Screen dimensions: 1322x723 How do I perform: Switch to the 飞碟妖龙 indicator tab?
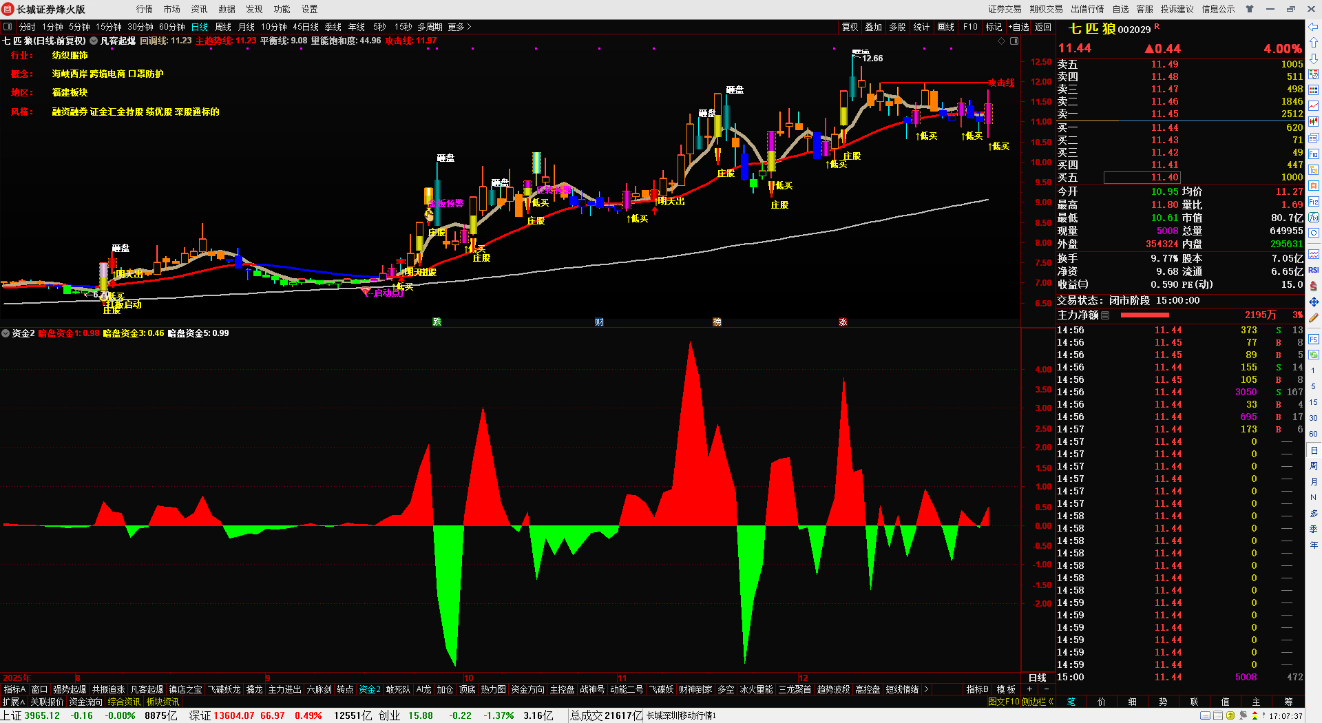click(224, 689)
